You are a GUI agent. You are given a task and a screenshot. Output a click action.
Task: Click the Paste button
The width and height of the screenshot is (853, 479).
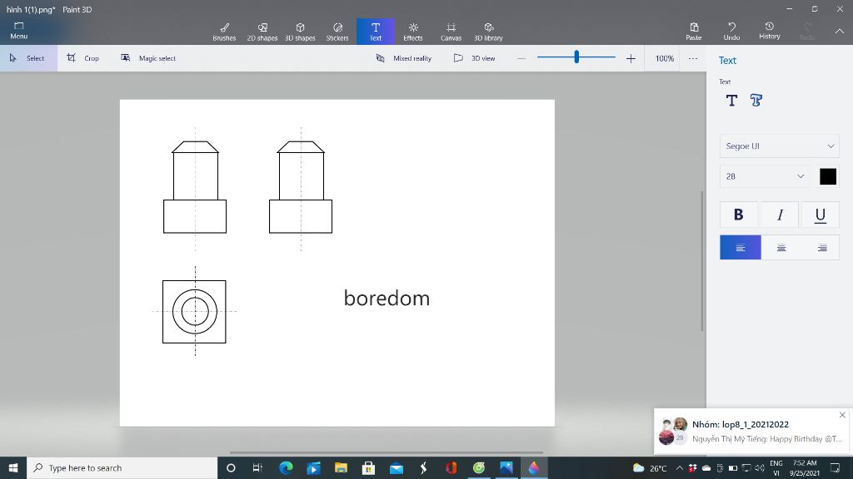pos(694,32)
